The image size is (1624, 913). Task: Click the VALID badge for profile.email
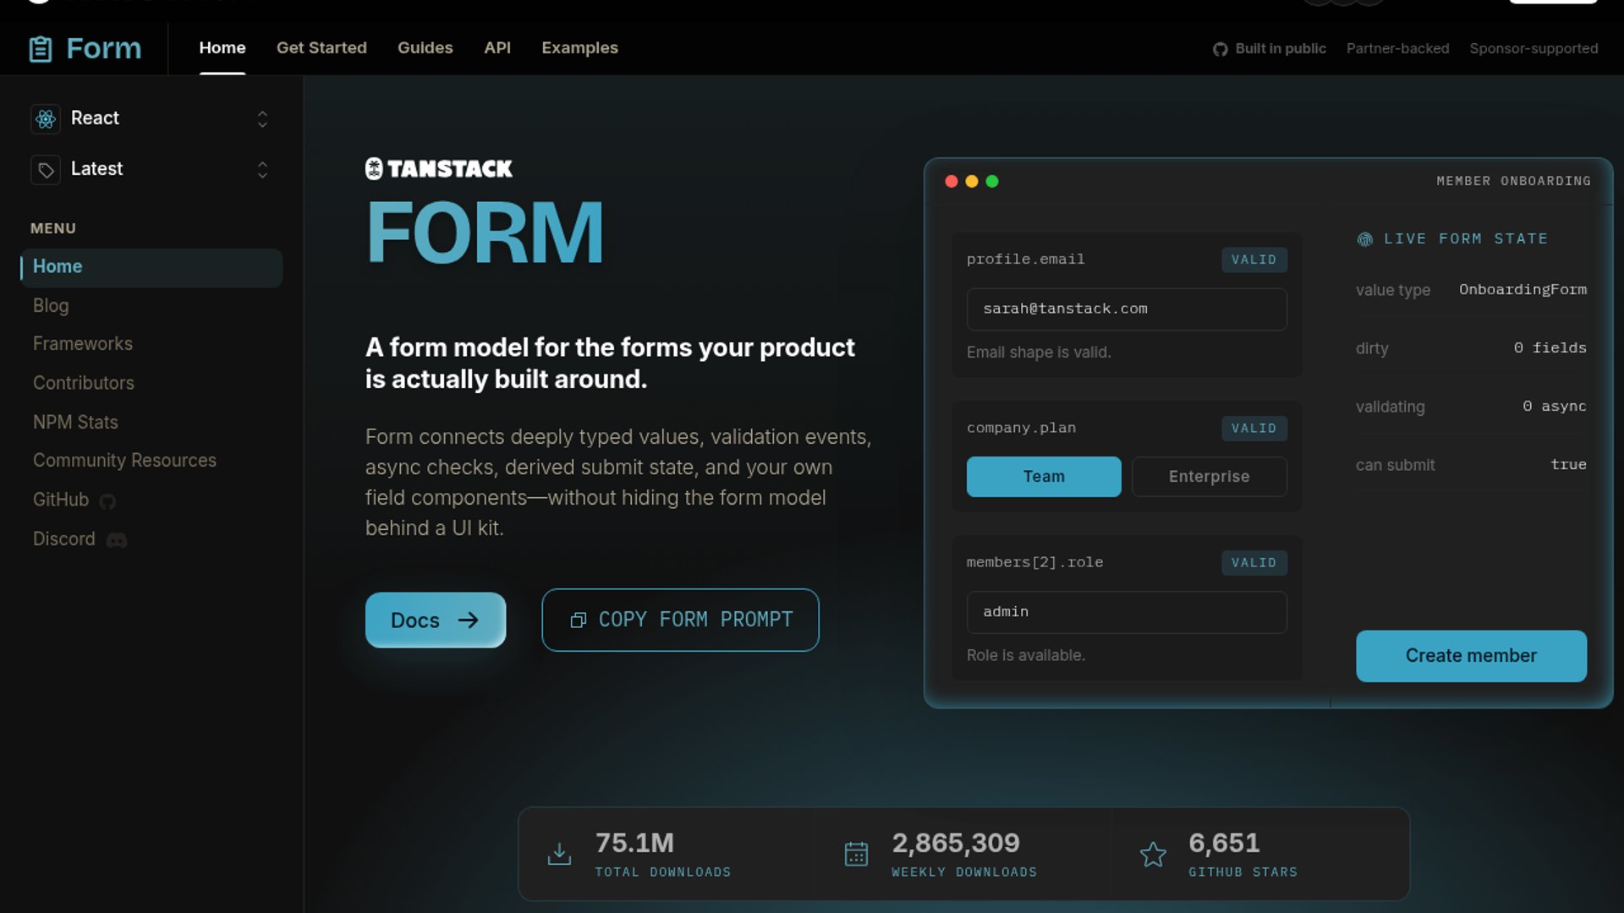tap(1254, 260)
